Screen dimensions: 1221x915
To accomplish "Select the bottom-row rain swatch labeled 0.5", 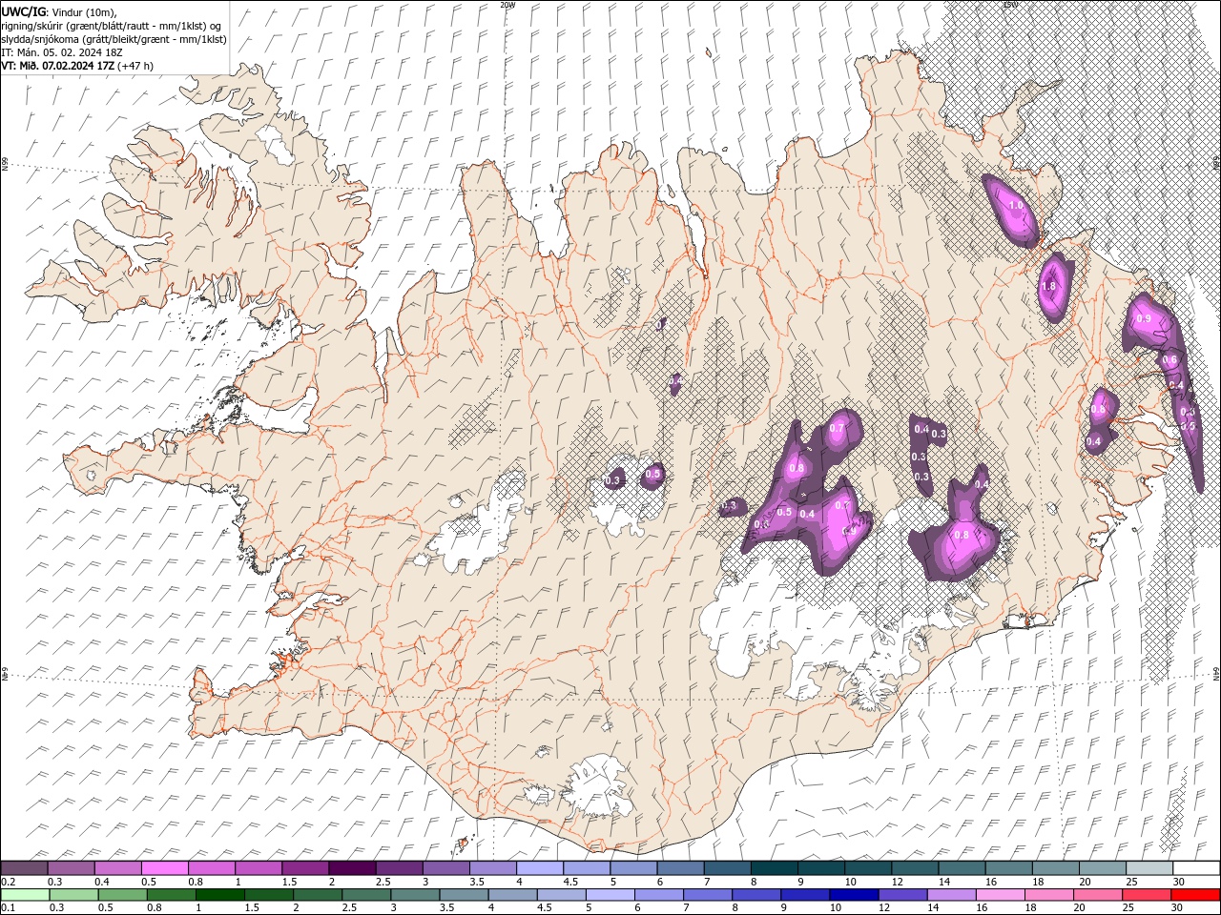I will coord(122,895).
